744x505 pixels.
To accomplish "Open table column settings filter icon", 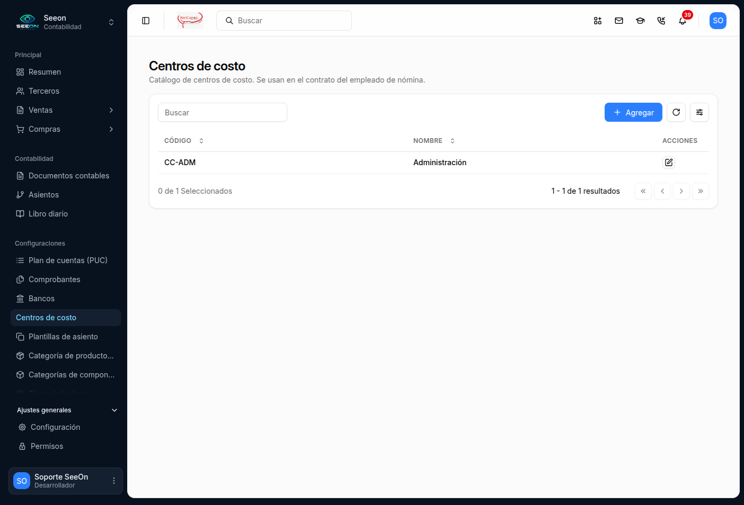I will pos(699,112).
